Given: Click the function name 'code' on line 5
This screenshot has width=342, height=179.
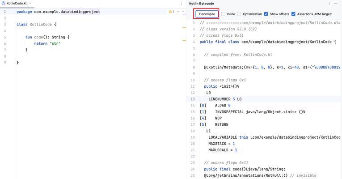Looking at the screenshot, I should coord(38,37).
